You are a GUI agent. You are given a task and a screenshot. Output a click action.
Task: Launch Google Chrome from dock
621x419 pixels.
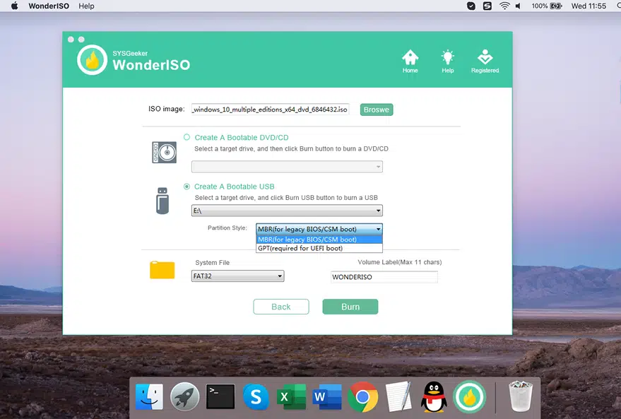pyautogui.click(x=362, y=396)
